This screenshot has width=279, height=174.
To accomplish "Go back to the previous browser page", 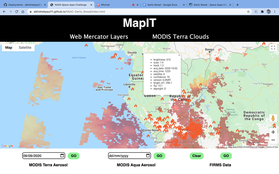I will pos(4,11).
